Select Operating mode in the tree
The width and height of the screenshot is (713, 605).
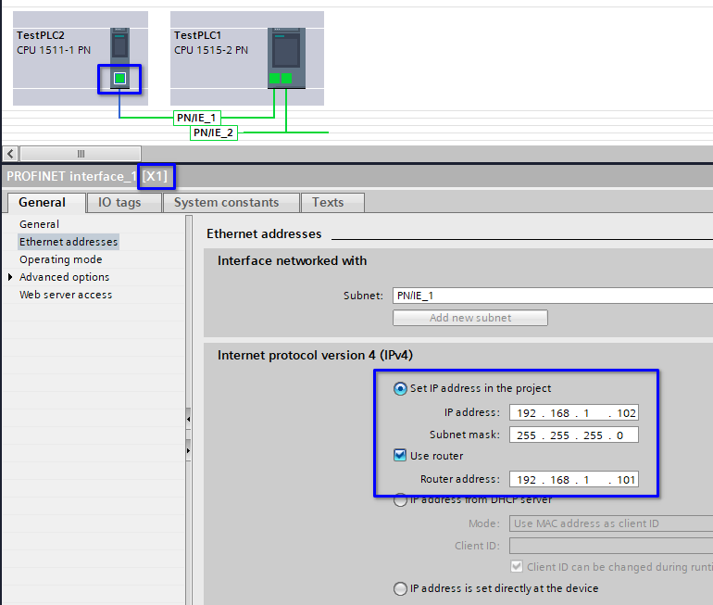(x=60, y=259)
